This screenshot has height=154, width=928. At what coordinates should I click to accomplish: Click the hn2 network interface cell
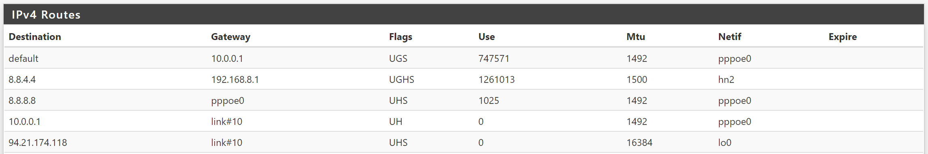(x=726, y=80)
